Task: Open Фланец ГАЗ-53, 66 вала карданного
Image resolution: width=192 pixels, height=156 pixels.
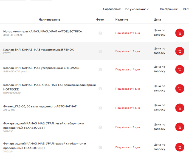Action: (x=40, y=106)
